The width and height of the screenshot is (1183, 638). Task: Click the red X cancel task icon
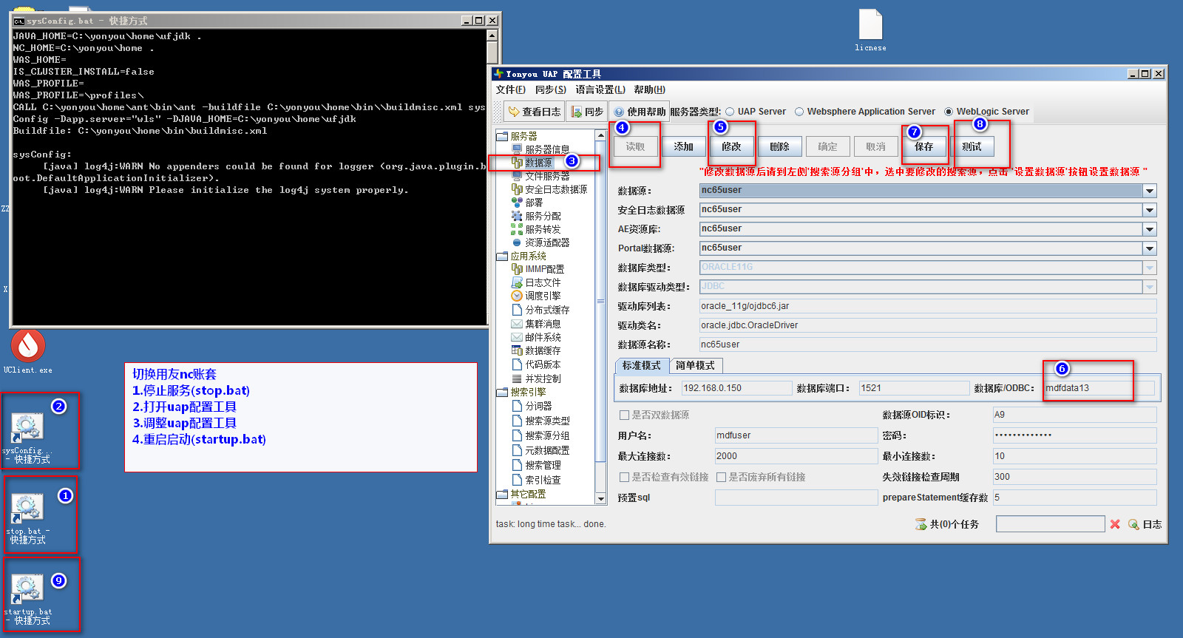pyautogui.click(x=1115, y=524)
